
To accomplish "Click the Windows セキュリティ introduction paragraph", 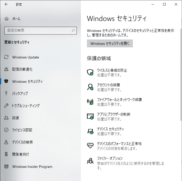I will pos(130,33).
